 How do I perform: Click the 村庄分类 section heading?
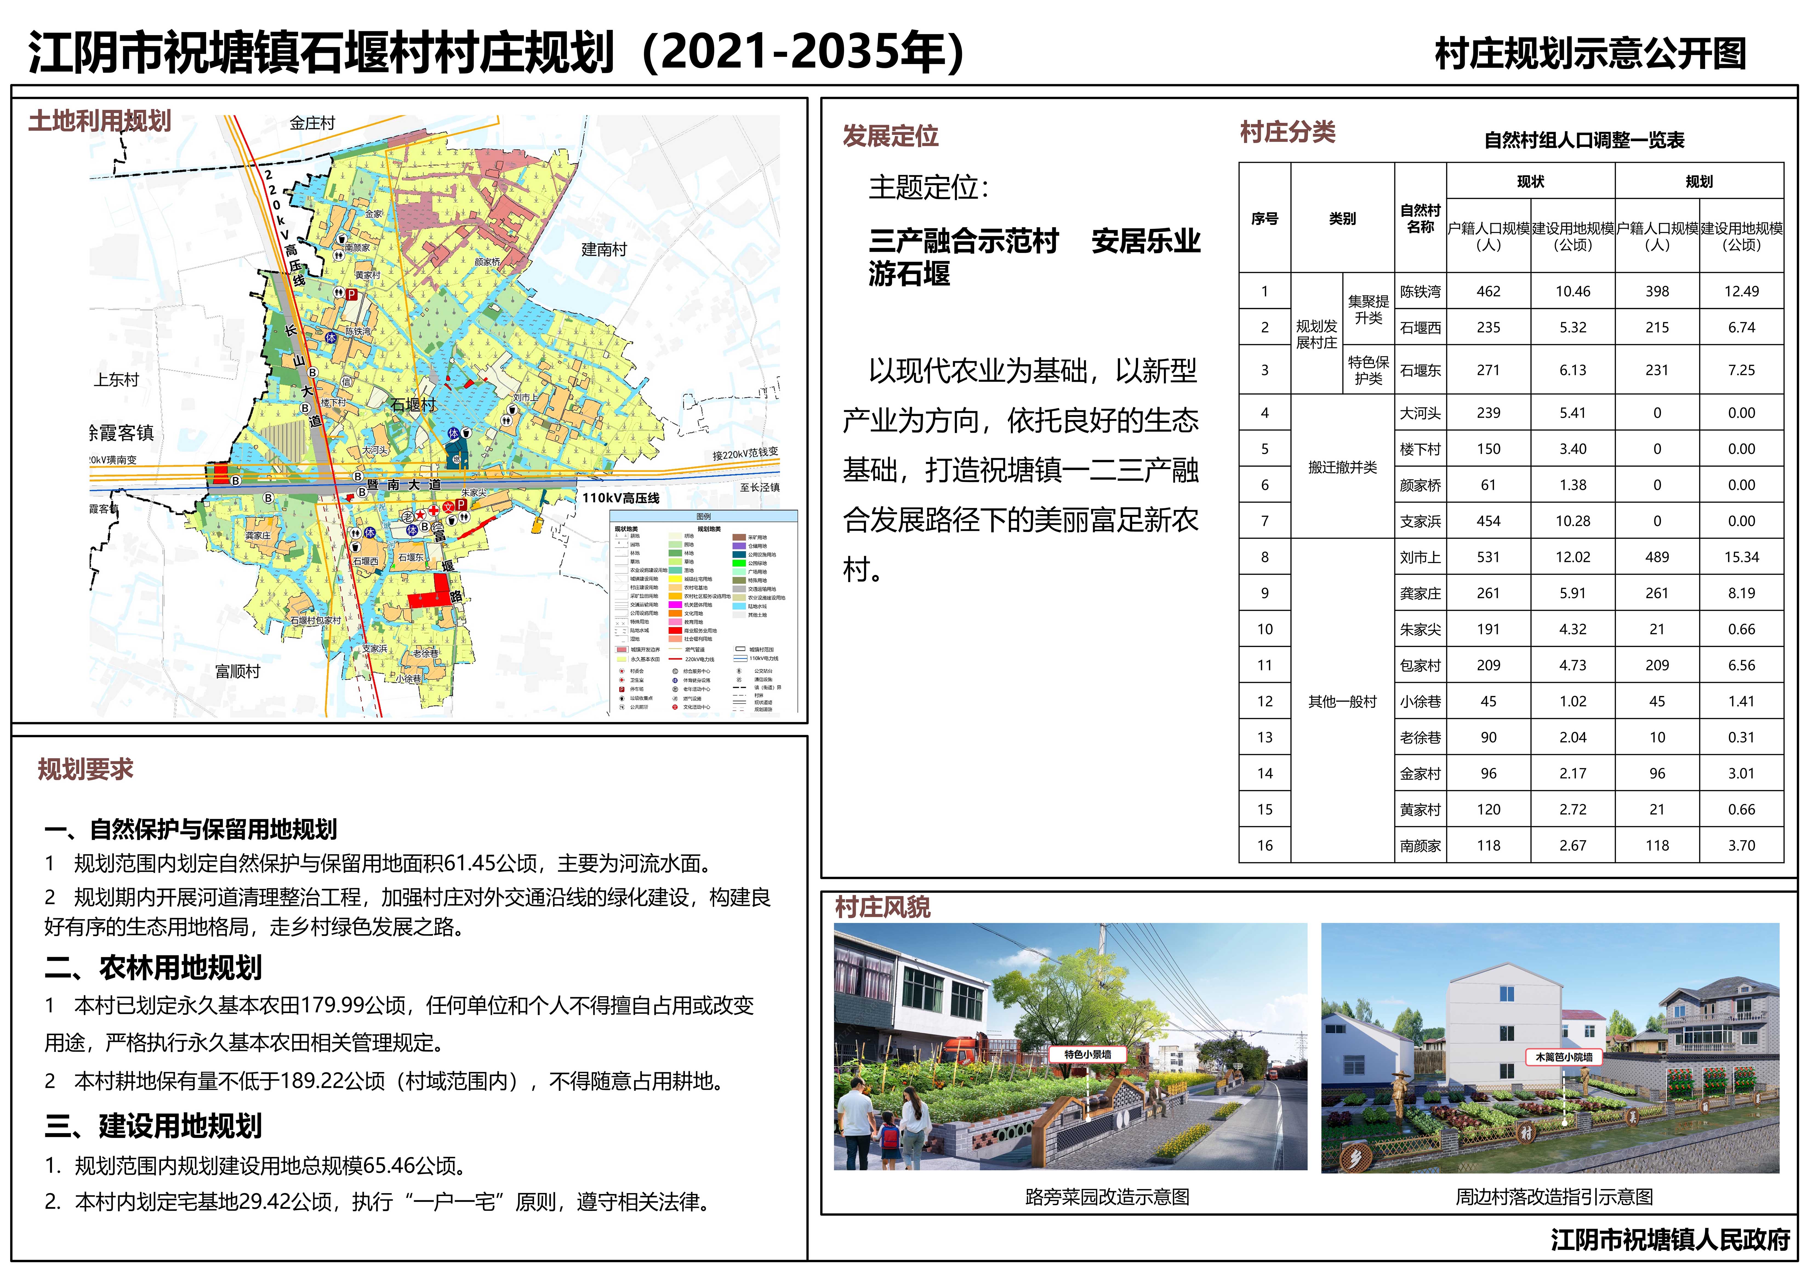coord(1288,132)
